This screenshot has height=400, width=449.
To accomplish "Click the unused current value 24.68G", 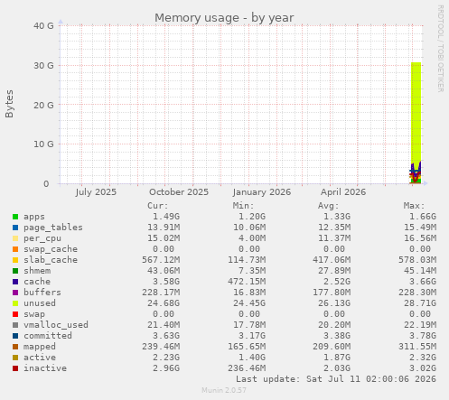I will coord(164,303).
